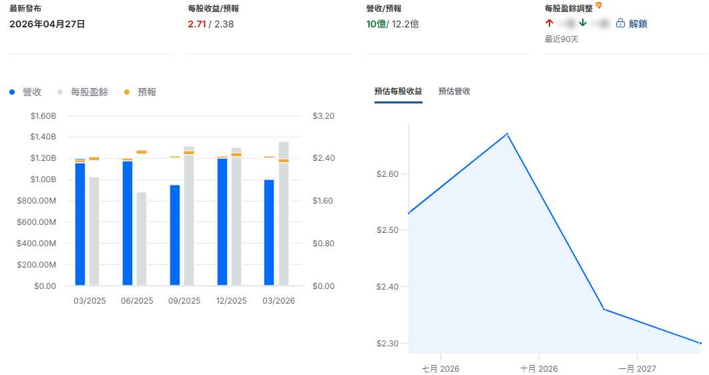Click the lock icon next to 解鎖
The image size is (709, 375).
tap(620, 23)
